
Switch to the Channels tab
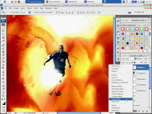[133, 56]
